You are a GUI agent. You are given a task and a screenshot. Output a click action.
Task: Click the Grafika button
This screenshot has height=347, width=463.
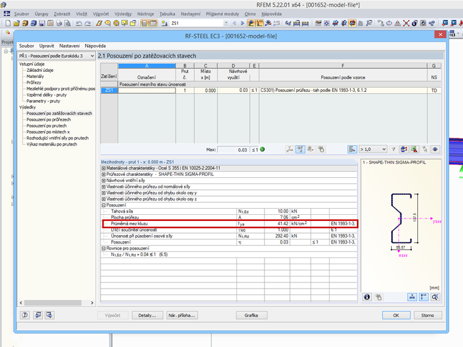tap(251, 315)
